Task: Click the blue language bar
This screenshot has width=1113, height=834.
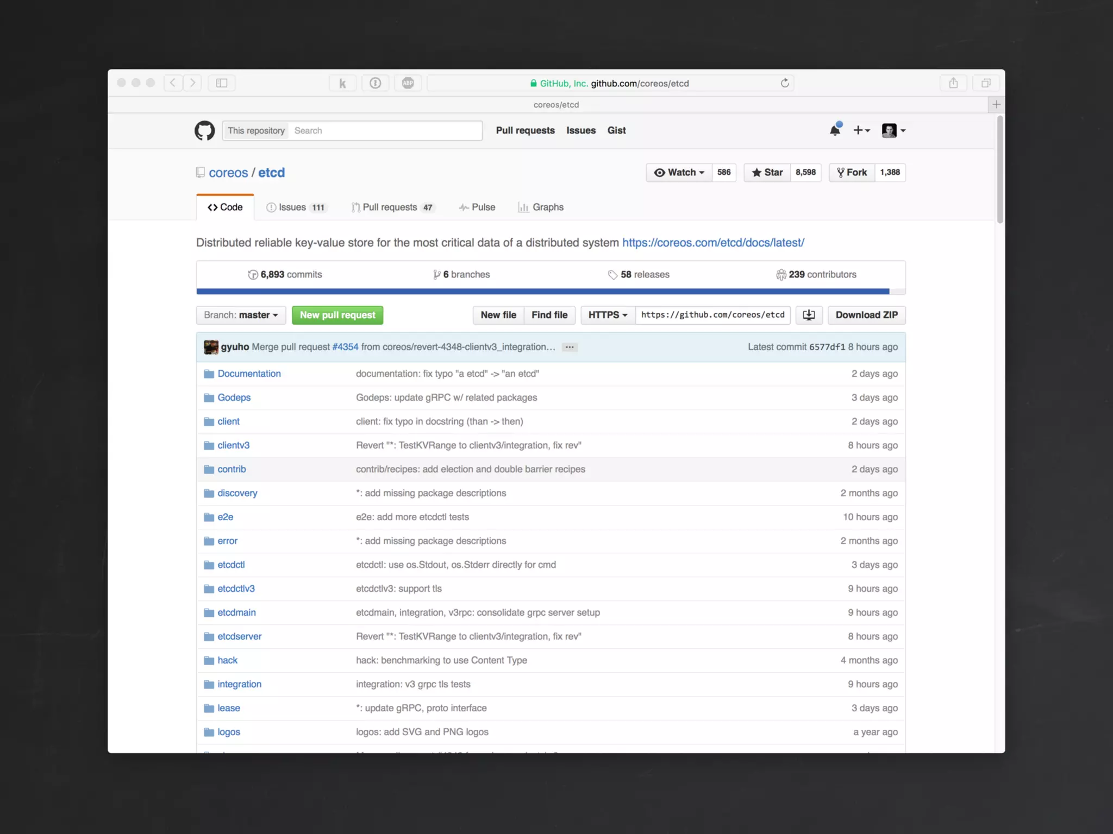Action: pyautogui.click(x=542, y=292)
